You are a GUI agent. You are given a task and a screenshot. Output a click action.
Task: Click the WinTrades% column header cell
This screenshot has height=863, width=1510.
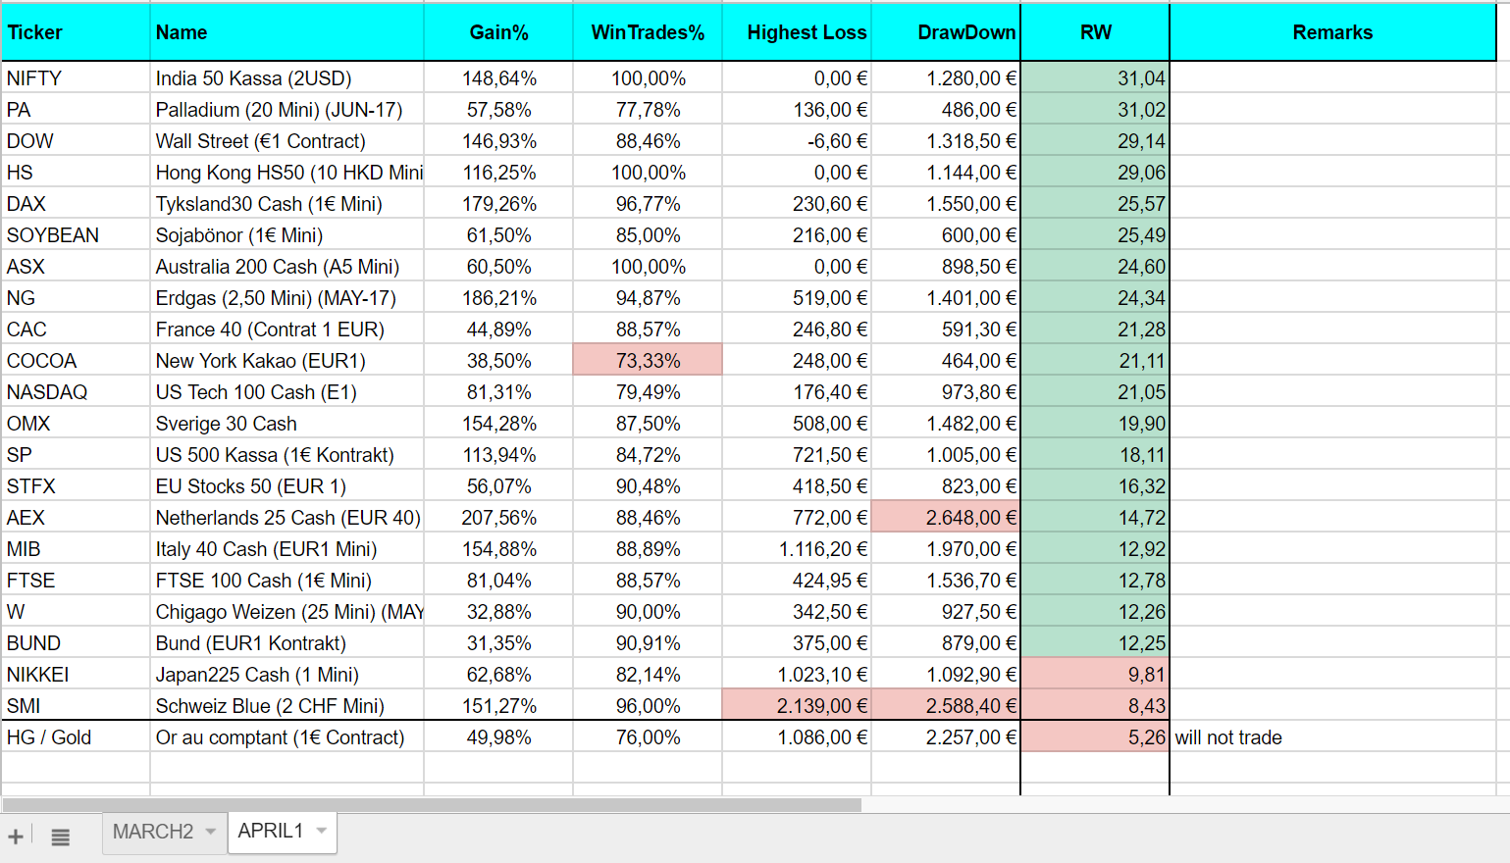tap(648, 32)
